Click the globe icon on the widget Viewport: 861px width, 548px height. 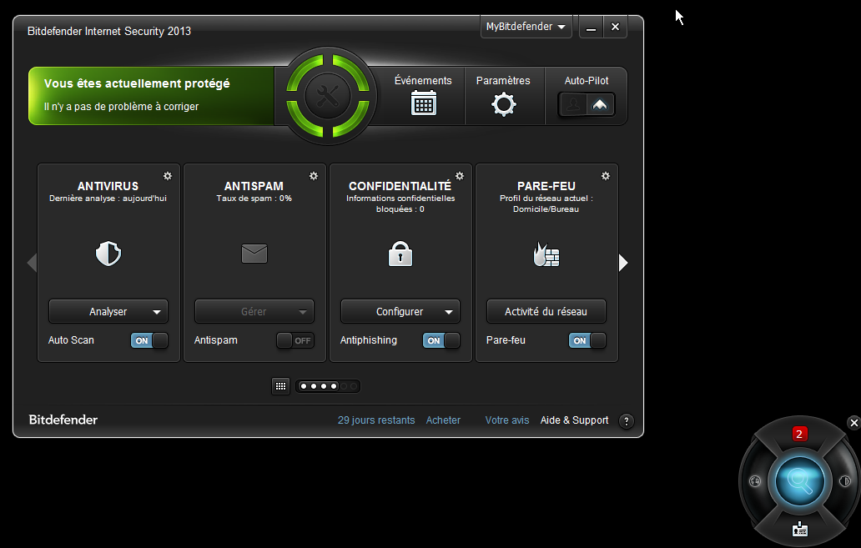755,481
